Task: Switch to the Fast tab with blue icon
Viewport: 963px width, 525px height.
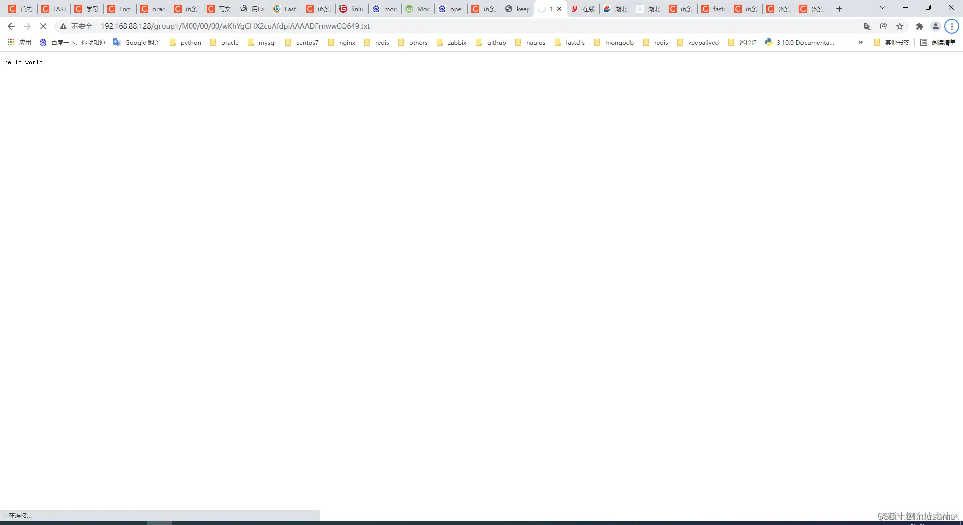Action: click(285, 9)
